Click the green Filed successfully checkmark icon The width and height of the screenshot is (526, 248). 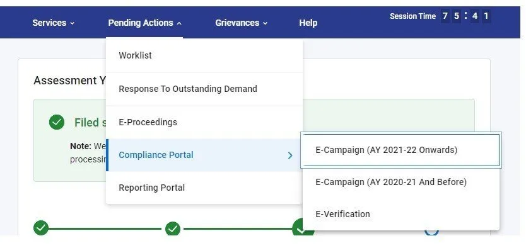[x=57, y=122]
